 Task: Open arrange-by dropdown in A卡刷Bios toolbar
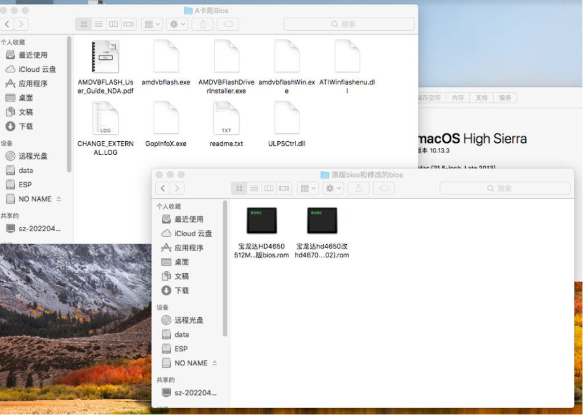[x=153, y=24]
